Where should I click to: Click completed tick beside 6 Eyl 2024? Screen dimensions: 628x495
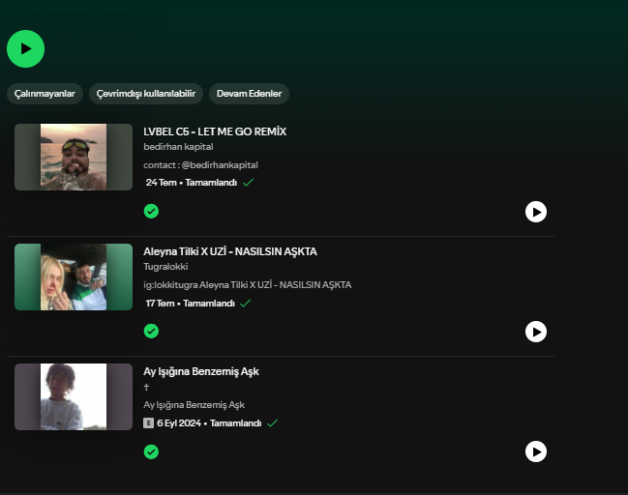point(272,422)
